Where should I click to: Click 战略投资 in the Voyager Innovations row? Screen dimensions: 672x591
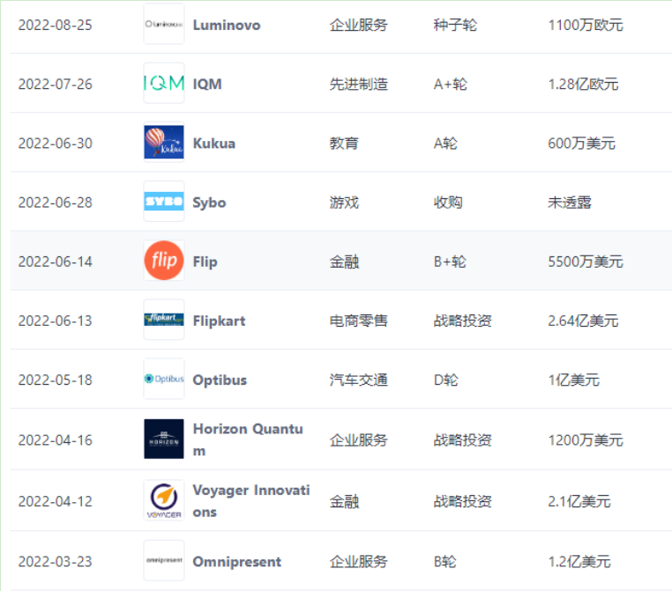pos(462,501)
